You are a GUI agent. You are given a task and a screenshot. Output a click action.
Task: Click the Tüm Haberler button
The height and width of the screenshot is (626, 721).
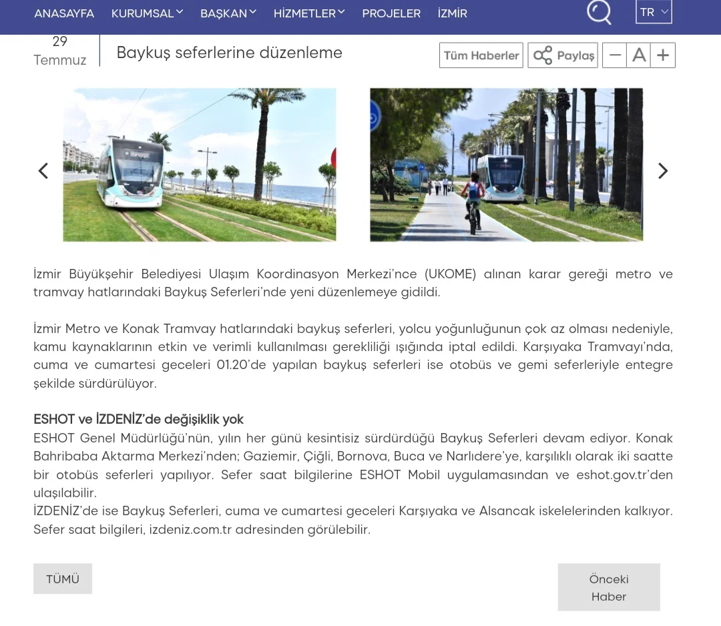(481, 55)
